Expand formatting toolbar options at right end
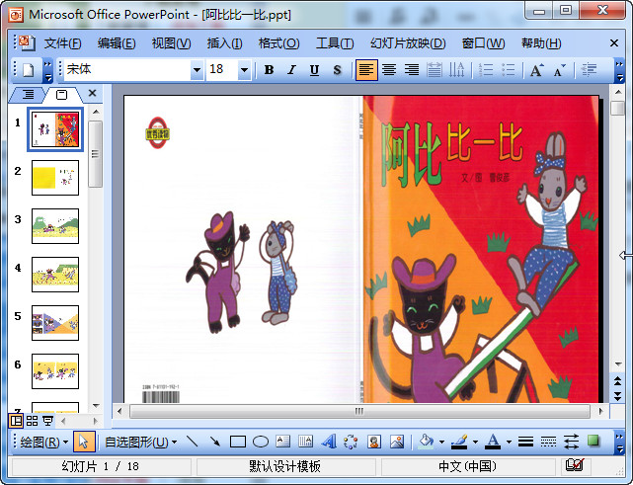The height and width of the screenshot is (485, 633). click(x=619, y=70)
